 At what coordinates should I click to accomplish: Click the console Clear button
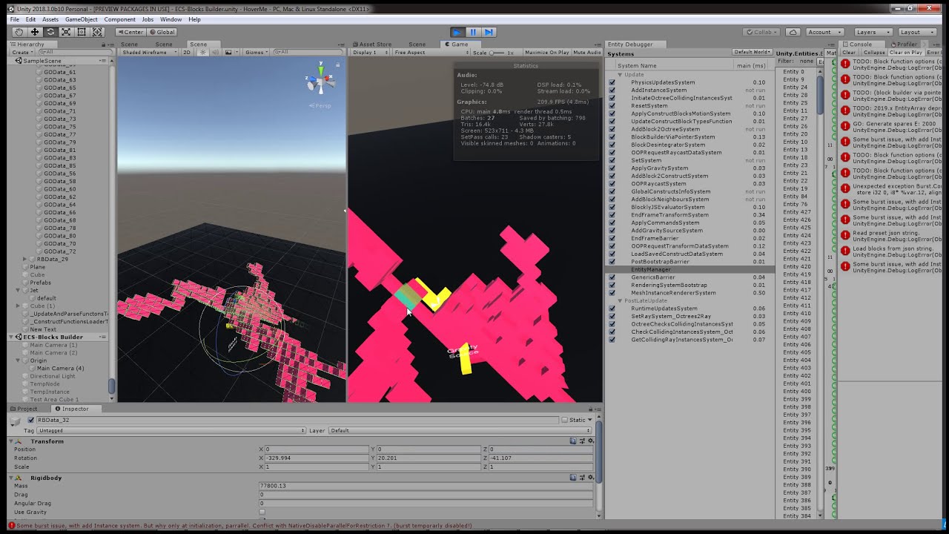[x=849, y=53]
